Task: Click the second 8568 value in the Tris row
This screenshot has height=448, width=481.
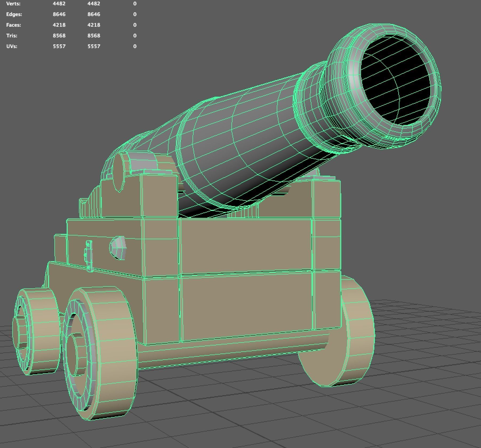Action: tap(94, 36)
